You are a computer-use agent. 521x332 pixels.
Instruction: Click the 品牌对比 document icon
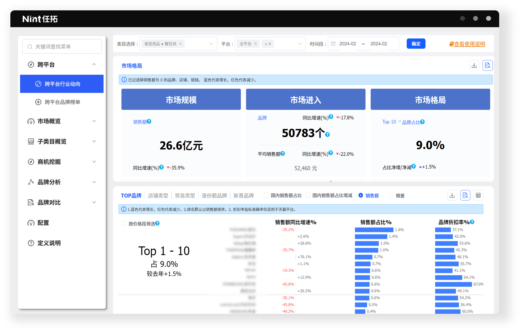31,202
